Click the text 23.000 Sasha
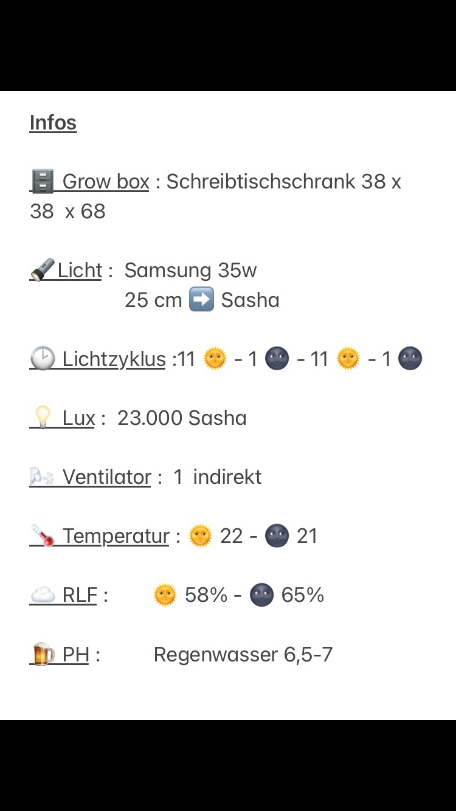 click(x=182, y=418)
